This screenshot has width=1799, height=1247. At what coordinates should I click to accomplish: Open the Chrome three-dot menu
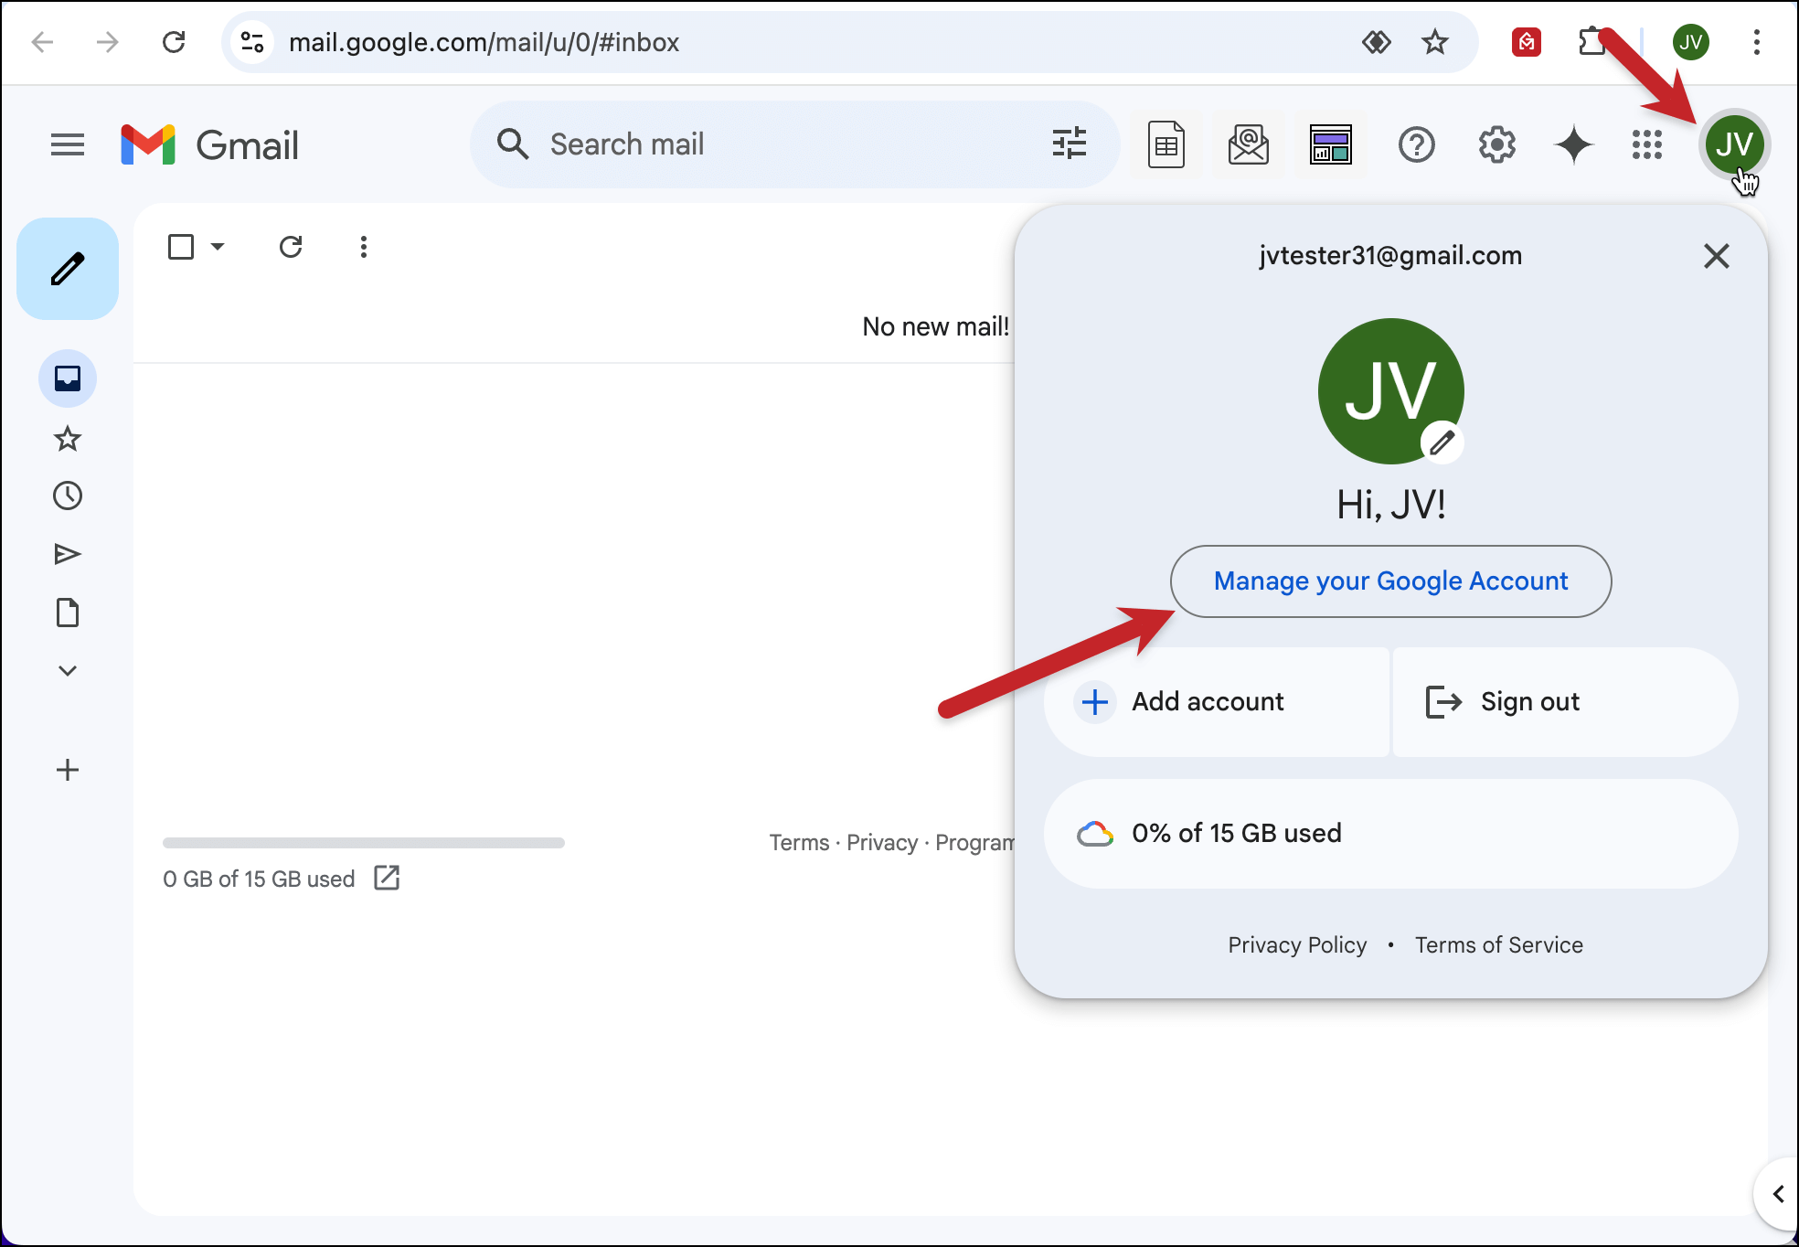pyautogui.click(x=1757, y=42)
